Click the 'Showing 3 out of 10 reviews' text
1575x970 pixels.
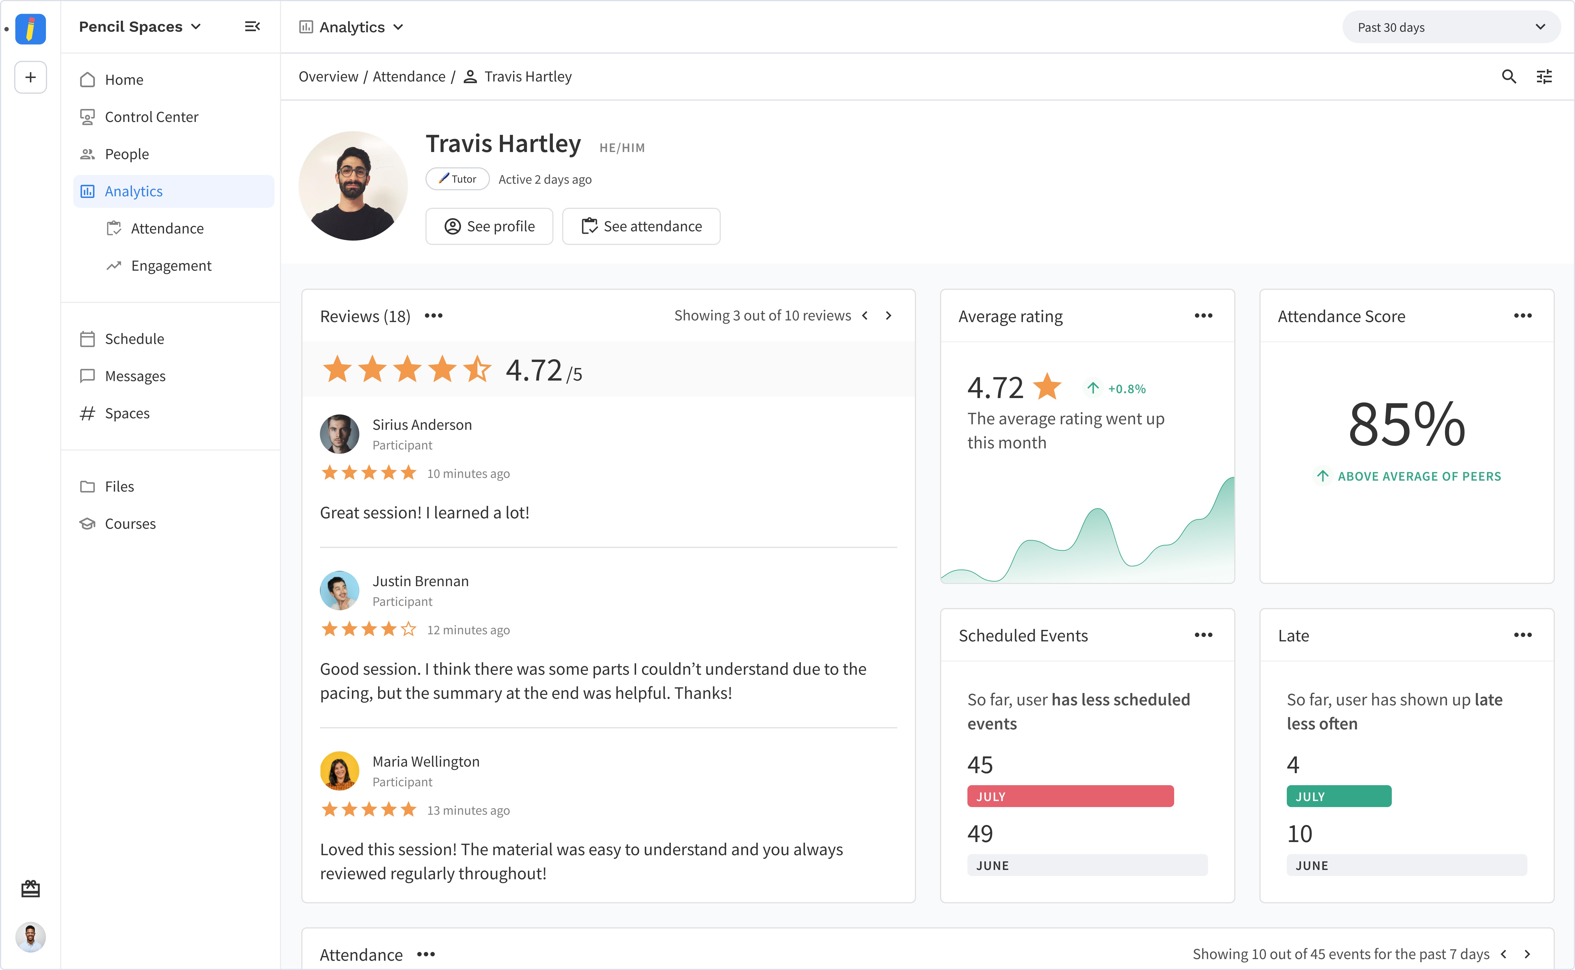pyautogui.click(x=763, y=316)
